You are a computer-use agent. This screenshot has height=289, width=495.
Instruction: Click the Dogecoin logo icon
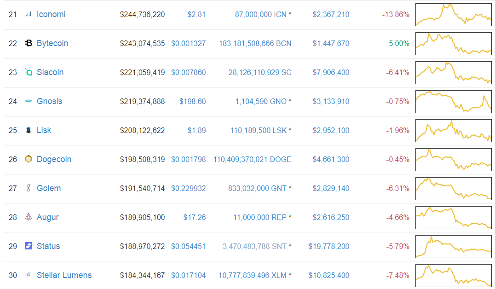click(29, 159)
